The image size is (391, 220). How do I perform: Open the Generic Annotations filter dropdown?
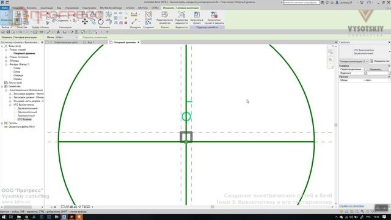[354, 61]
